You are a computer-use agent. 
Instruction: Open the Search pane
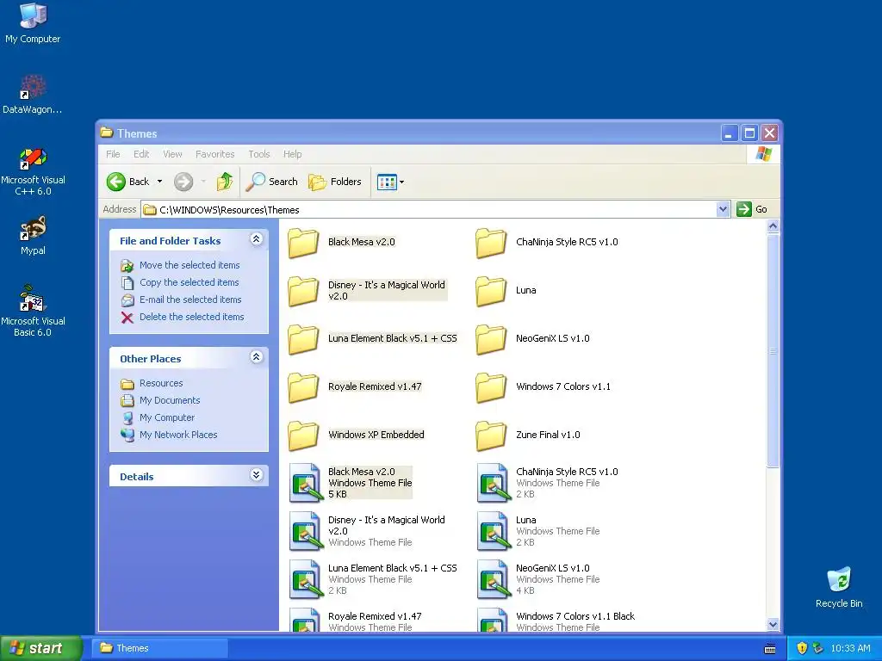point(273,182)
